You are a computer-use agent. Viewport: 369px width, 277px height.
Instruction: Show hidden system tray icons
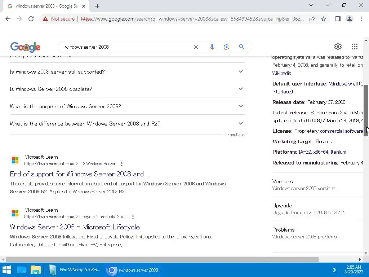[334, 270]
